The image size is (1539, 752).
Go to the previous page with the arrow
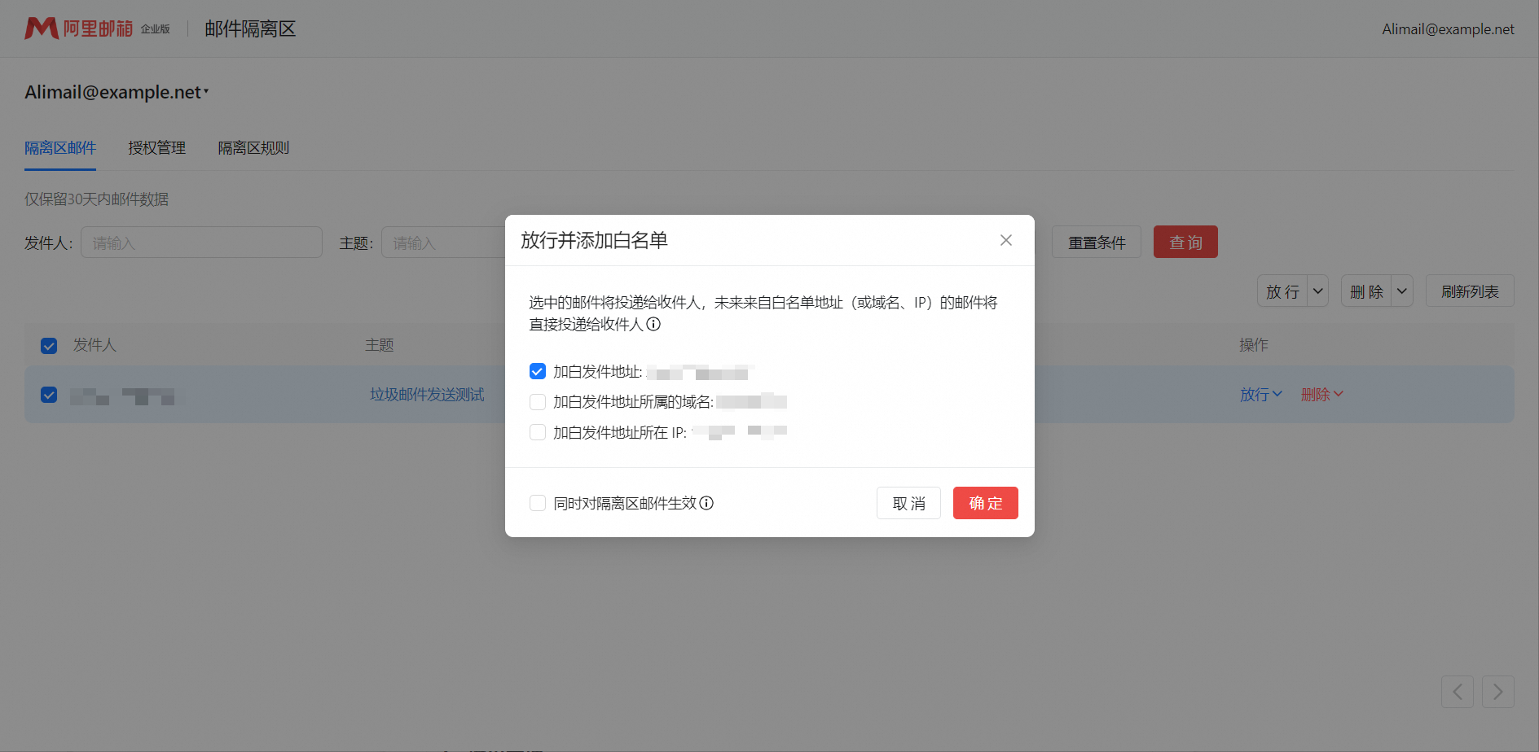(1458, 692)
